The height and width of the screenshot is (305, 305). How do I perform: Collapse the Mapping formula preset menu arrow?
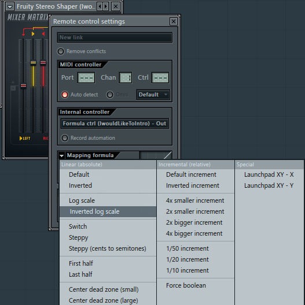pyautogui.click(x=62, y=155)
